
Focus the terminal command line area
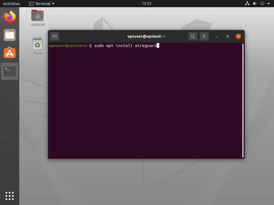pos(144,102)
